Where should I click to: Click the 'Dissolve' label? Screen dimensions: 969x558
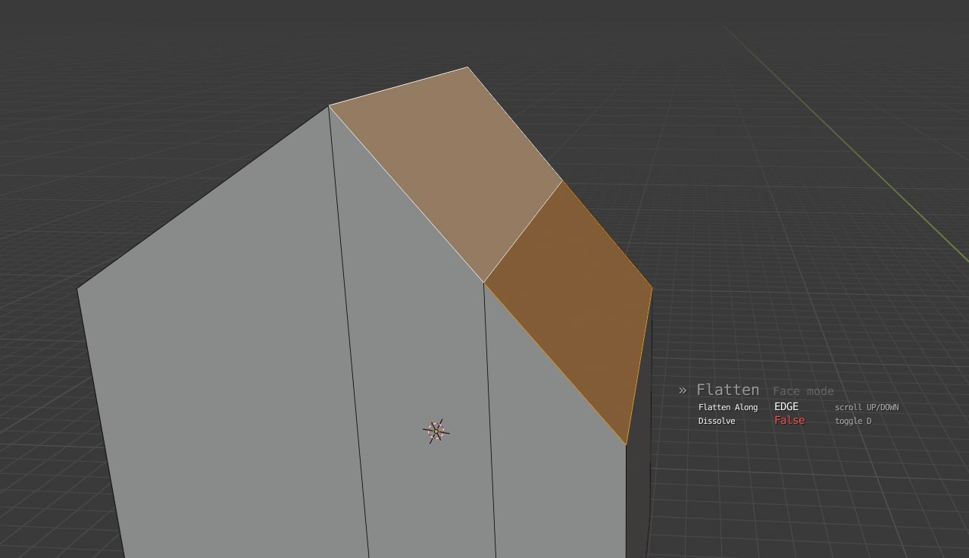tap(716, 421)
